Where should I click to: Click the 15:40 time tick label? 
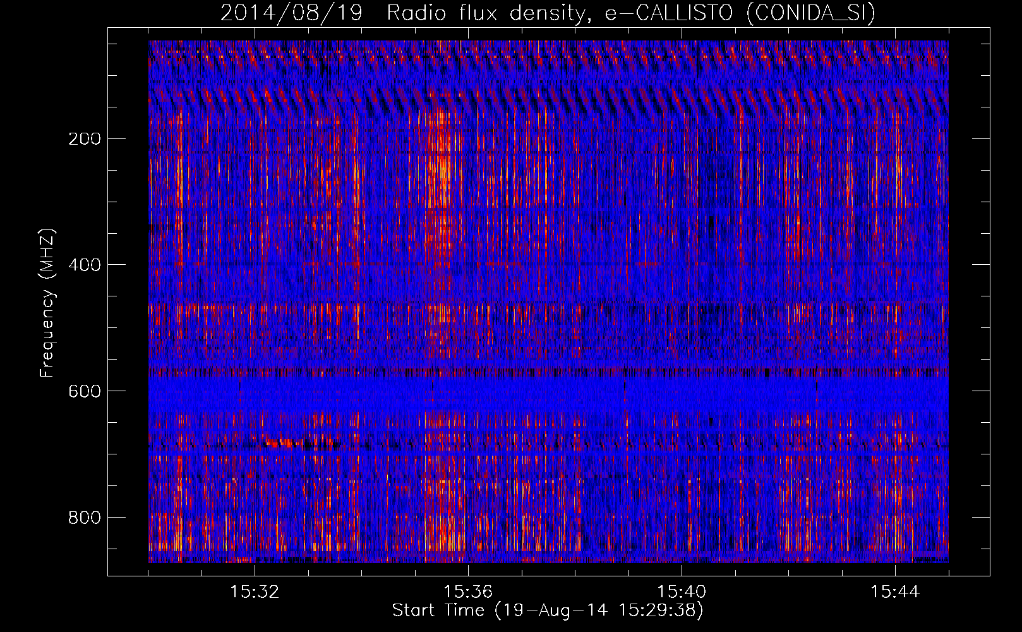point(682,592)
